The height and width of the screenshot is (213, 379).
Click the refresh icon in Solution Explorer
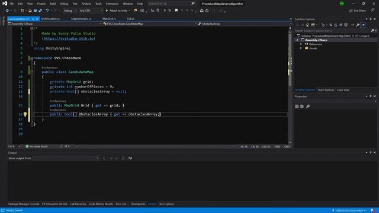click(x=336, y=25)
